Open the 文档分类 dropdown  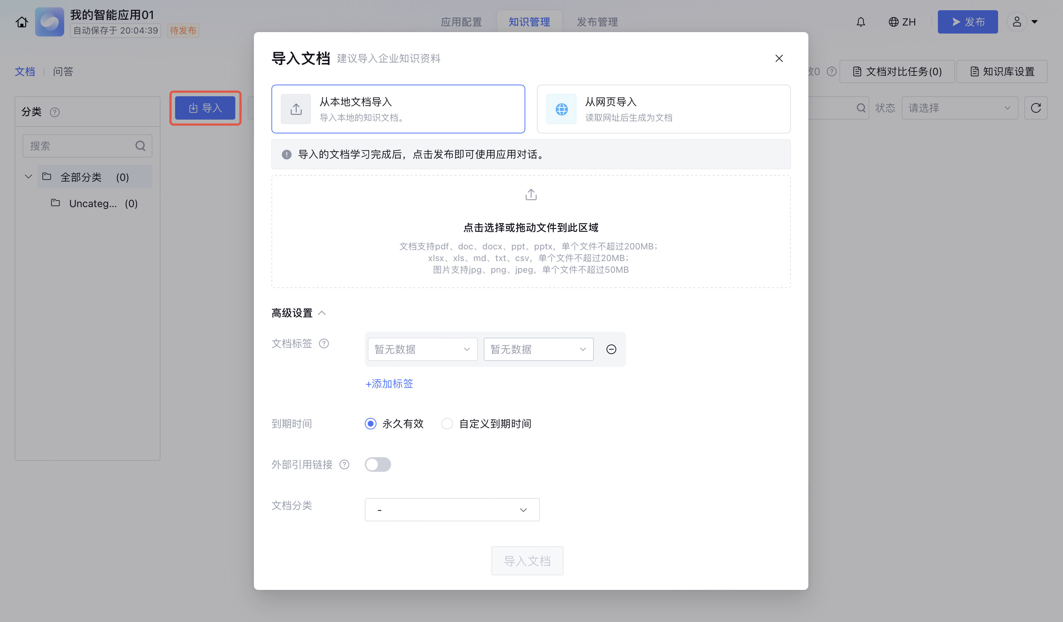point(452,510)
